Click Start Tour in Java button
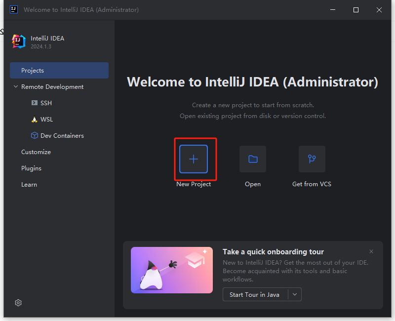 click(x=254, y=294)
